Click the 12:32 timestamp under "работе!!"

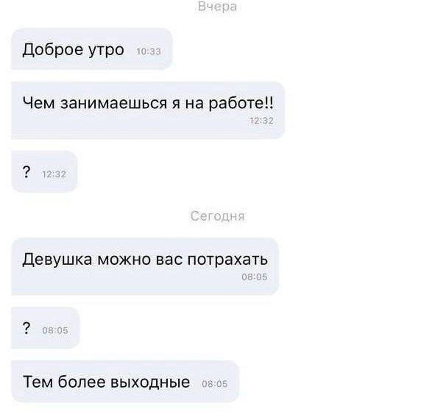pos(261,121)
